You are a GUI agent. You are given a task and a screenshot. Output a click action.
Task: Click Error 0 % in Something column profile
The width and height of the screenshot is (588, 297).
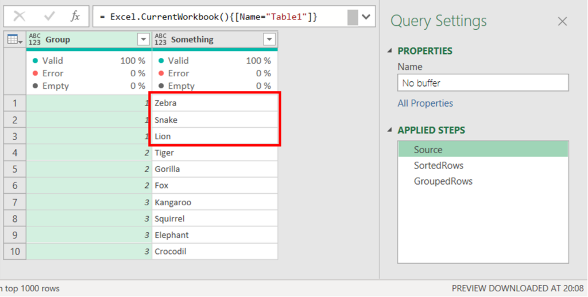click(x=215, y=73)
